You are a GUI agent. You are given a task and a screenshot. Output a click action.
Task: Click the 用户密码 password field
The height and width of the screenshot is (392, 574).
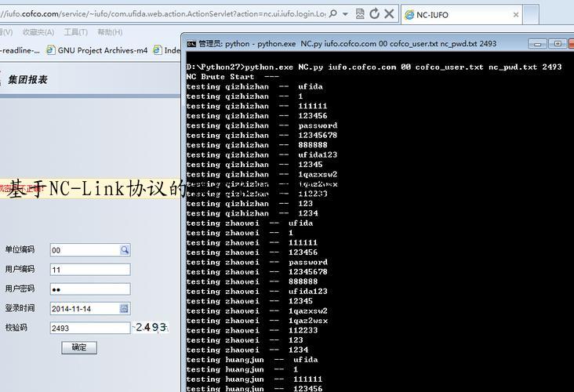coord(90,289)
